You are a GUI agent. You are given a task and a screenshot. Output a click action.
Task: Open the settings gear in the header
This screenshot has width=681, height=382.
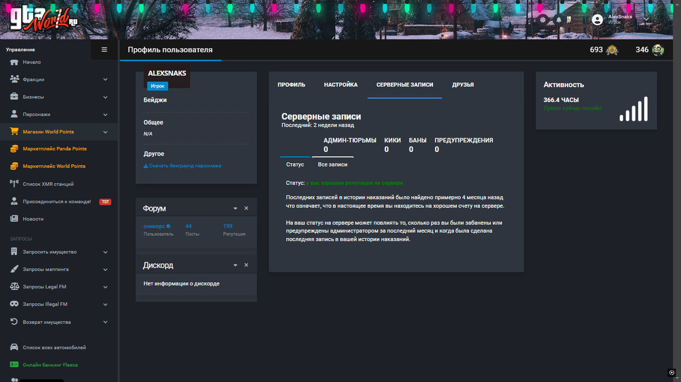click(x=543, y=20)
